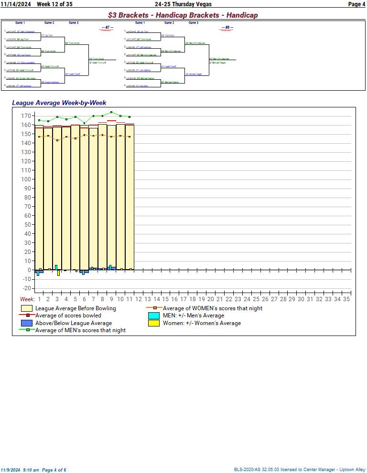Click 'Game 2' heading of bracket #8
Image resolution: width=367 pixels, height=473 pixels.
point(169,22)
